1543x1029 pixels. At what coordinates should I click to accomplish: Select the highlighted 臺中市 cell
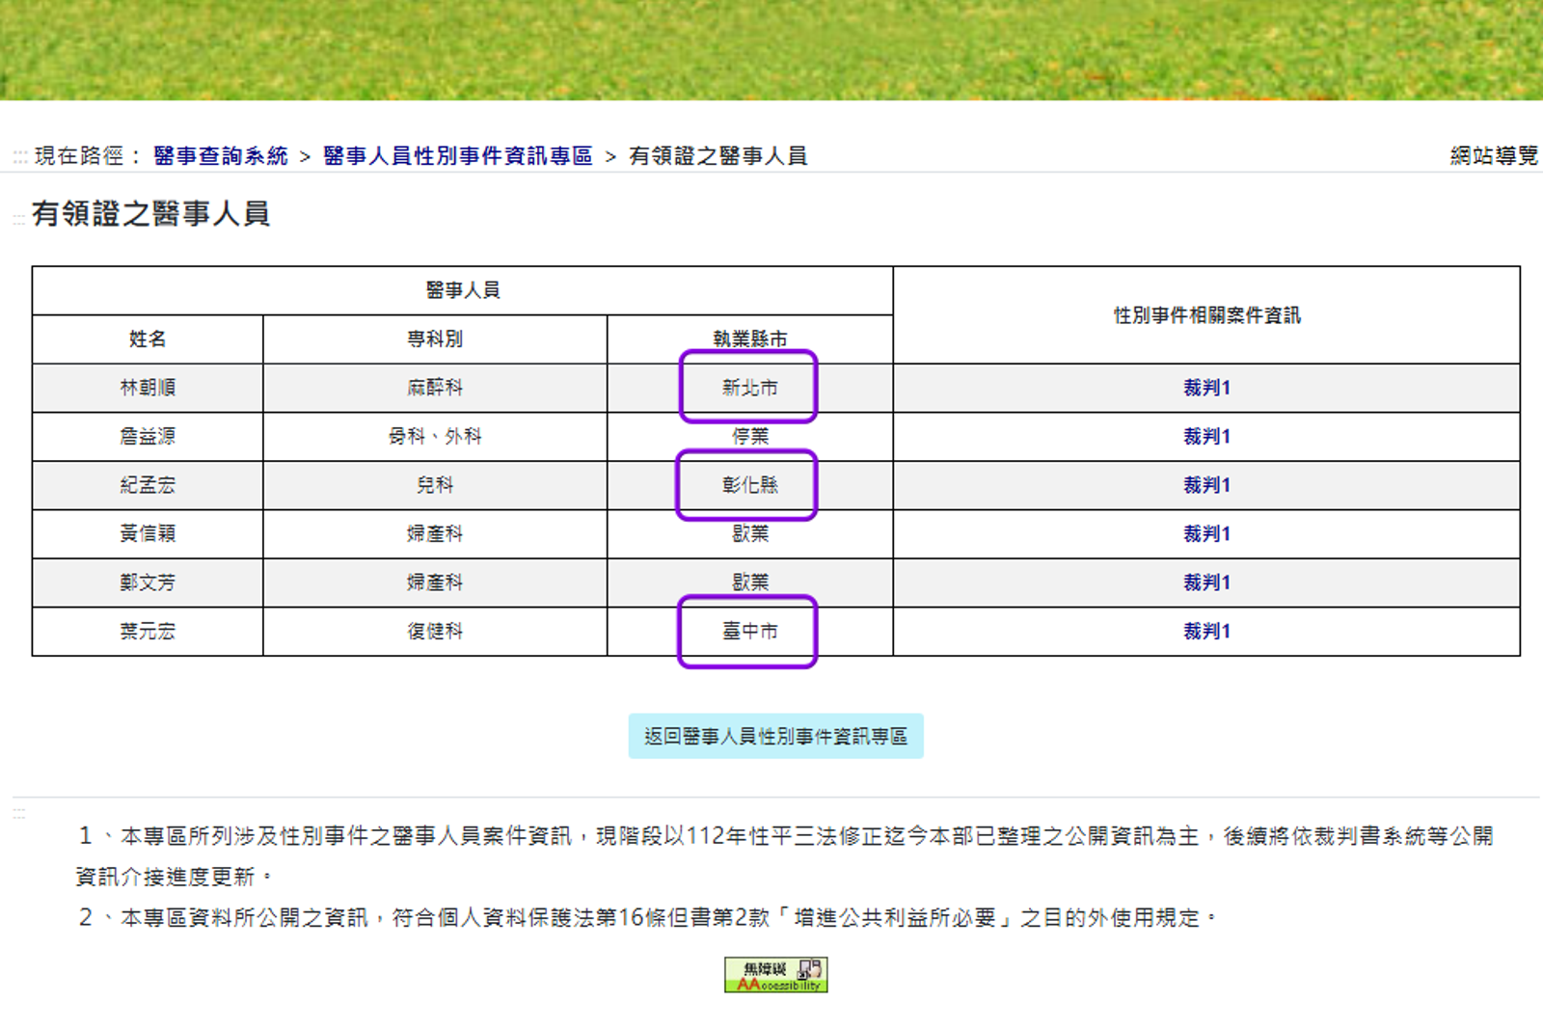coord(750,631)
